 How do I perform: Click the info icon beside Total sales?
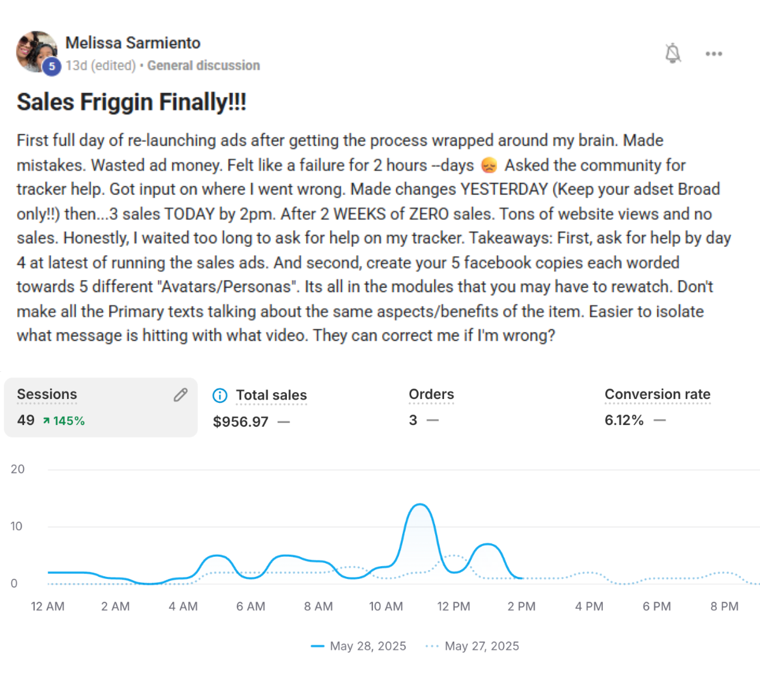pos(220,396)
